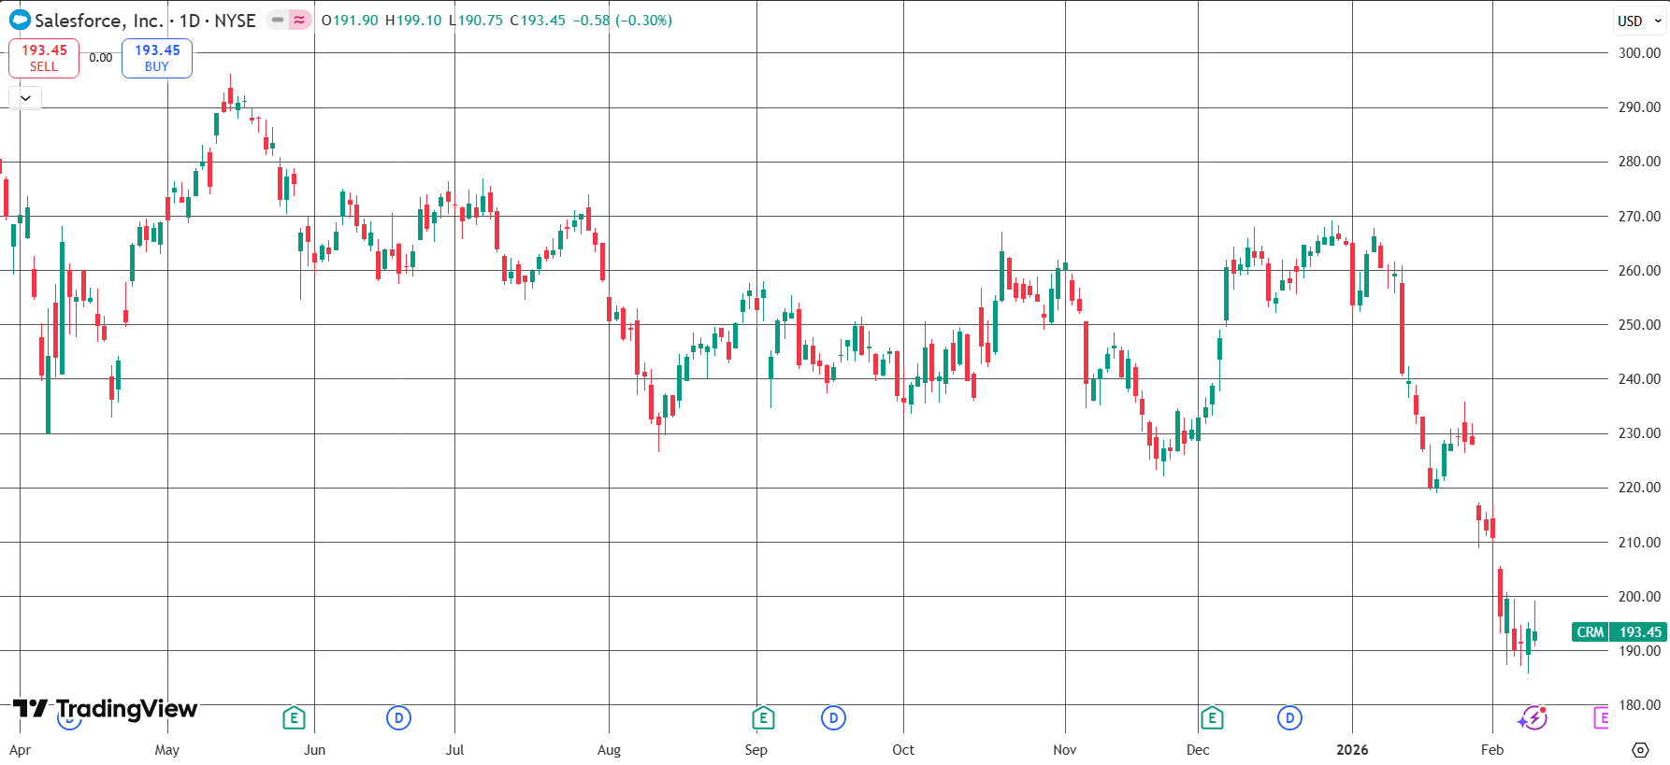Click the dividend D marker in June
Screen dimensions: 1670x765
tap(398, 718)
